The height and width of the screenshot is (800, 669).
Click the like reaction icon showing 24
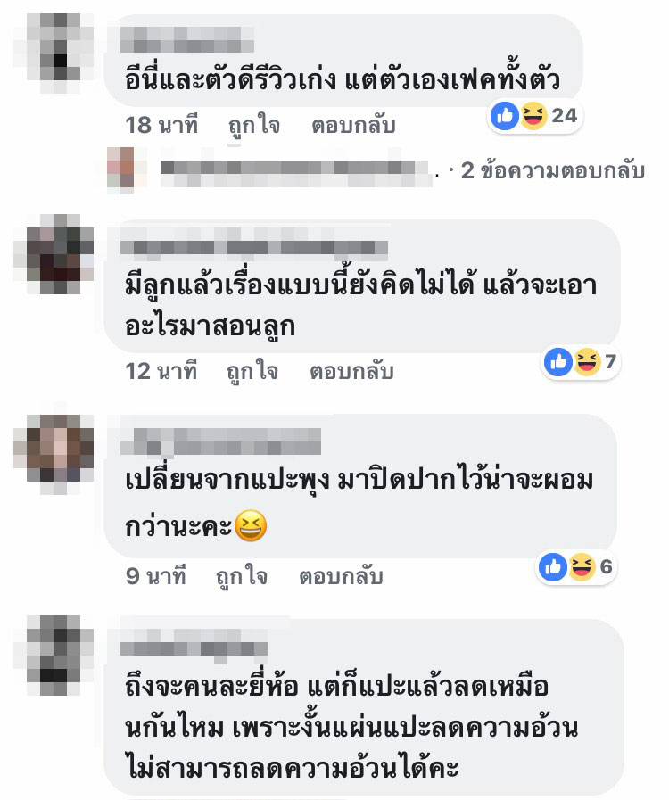(x=504, y=116)
